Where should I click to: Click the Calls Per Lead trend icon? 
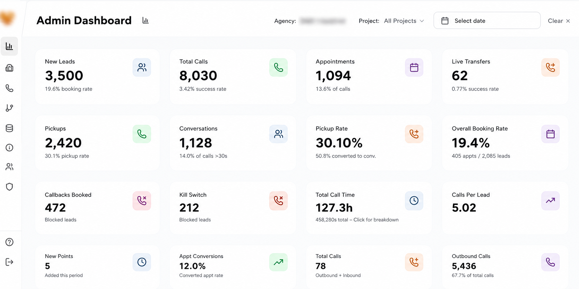(551, 200)
